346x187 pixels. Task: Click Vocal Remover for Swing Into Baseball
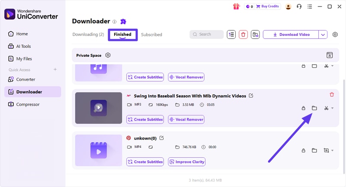[x=186, y=119]
